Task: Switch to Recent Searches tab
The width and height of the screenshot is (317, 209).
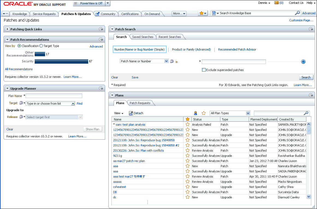Action: (170, 37)
